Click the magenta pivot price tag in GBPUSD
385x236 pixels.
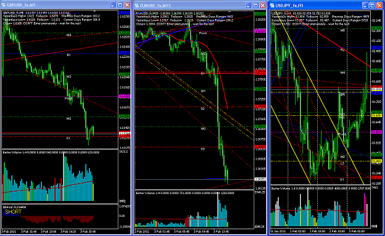pyautogui.click(x=124, y=97)
